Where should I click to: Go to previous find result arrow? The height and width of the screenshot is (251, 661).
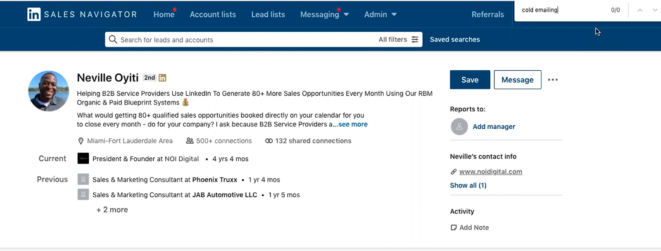point(640,10)
